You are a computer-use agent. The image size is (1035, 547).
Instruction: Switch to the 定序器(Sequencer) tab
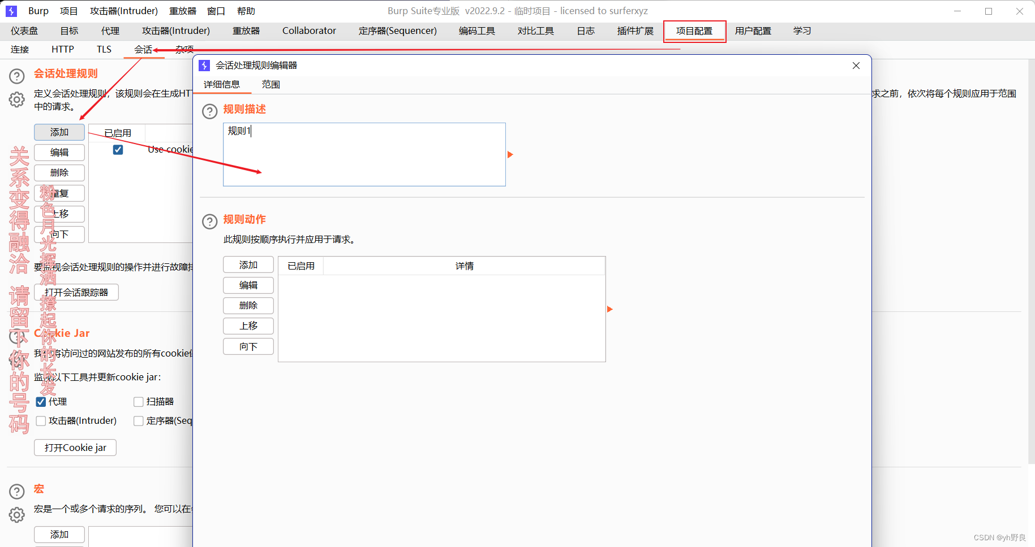coord(398,31)
